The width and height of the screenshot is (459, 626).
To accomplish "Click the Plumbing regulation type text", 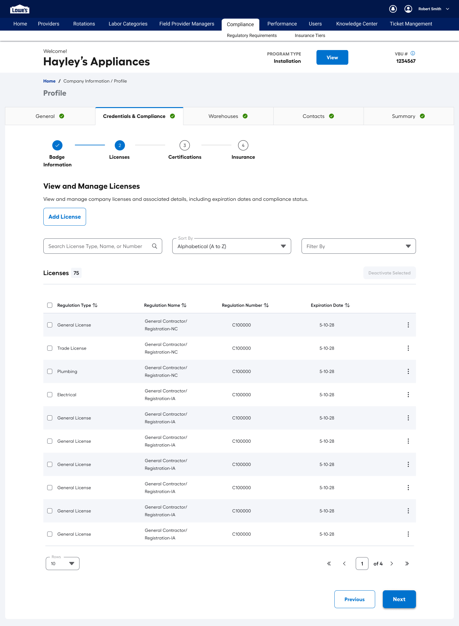I will pyautogui.click(x=67, y=371).
